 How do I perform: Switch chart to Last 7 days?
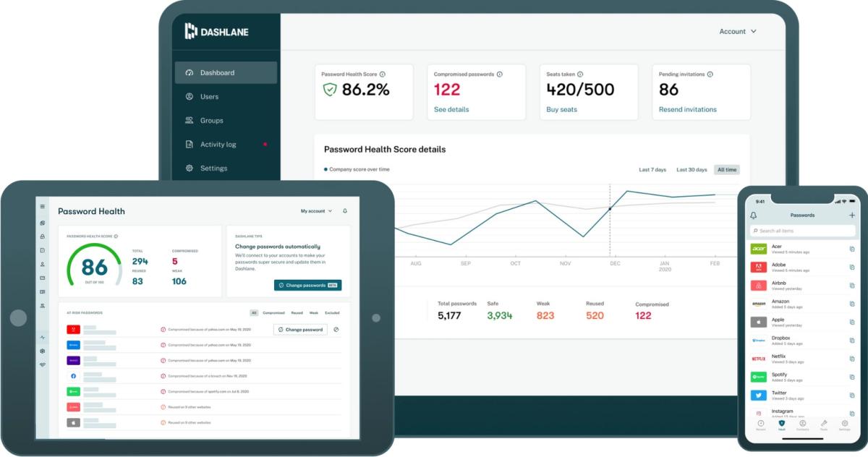click(x=652, y=169)
